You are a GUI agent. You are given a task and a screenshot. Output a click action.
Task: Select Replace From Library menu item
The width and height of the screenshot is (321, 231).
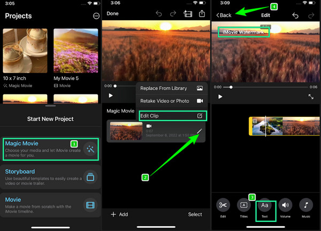pyautogui.click(x=172, y=88)
